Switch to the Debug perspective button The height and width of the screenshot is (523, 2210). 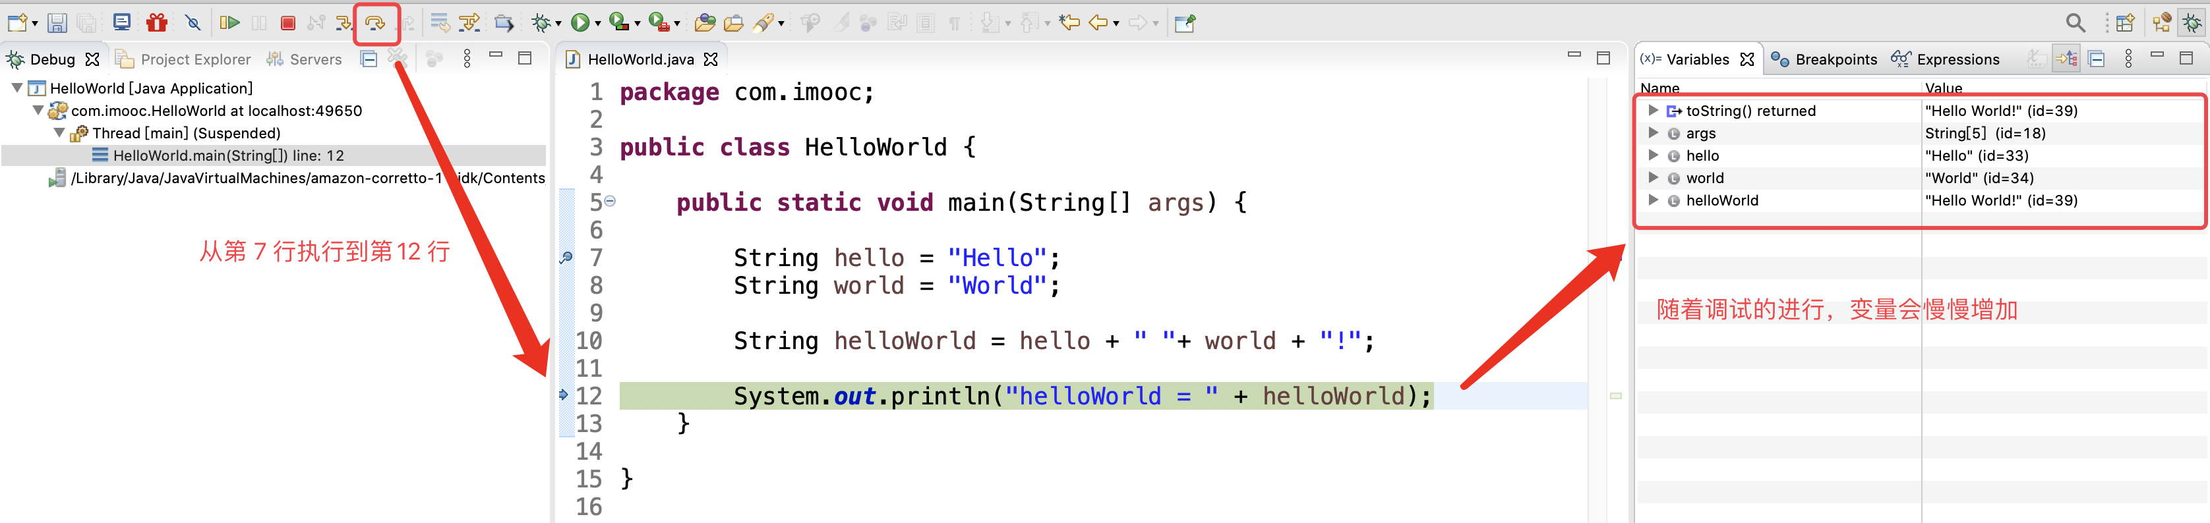[2192, 23]
